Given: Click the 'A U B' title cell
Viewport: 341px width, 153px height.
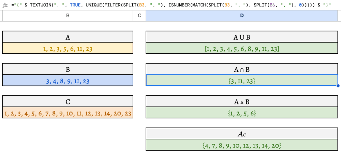Looking at the screenshot, I should coord(242,37).
